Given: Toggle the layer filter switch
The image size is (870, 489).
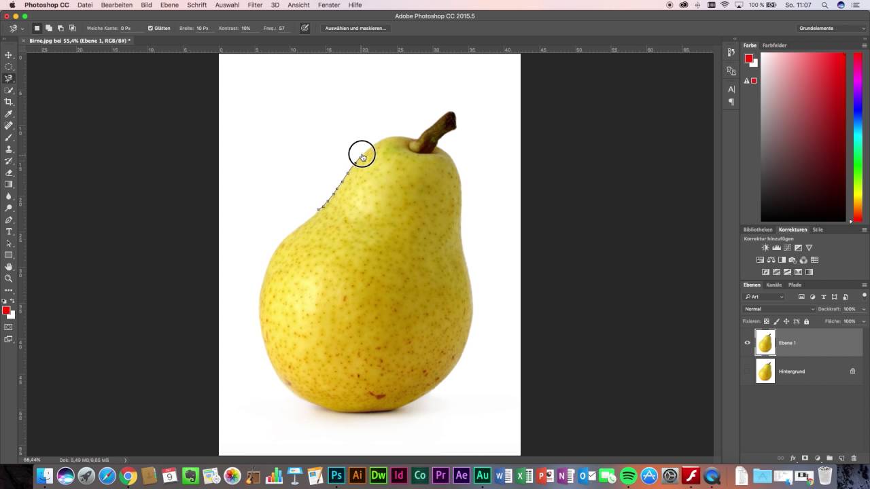Looking at the screenshot, I should pyautogui.click(x=865, y=295).
